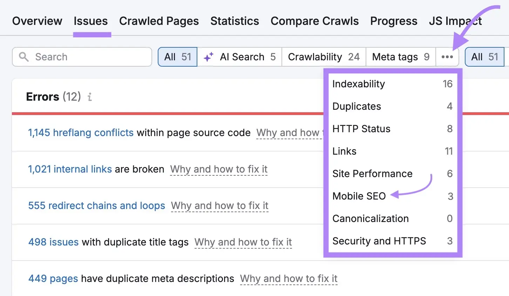Choose Duplicates from the category list
Image resolution: width=509 pixels, height=296 pixels.
357,106
